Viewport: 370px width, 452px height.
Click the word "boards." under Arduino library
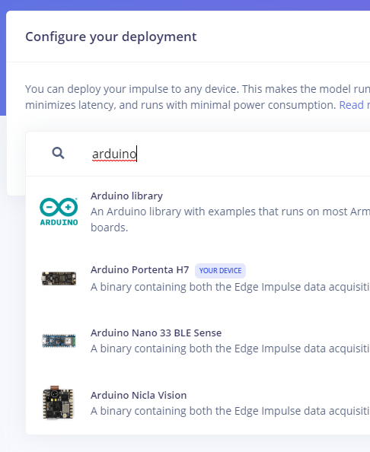(x=110, y=228)
